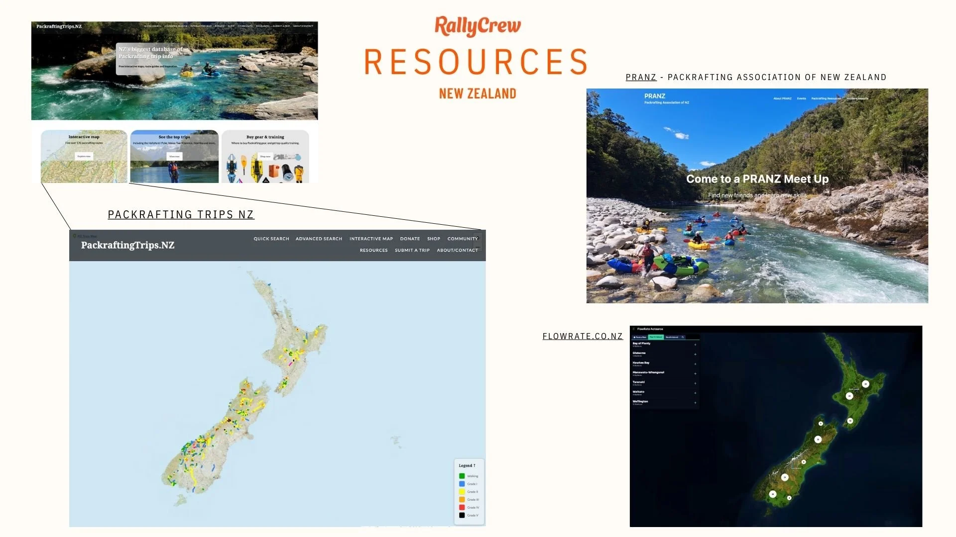The image size is (956, 537).
Task: Expand the Waikato region stations
Action: 695,393
